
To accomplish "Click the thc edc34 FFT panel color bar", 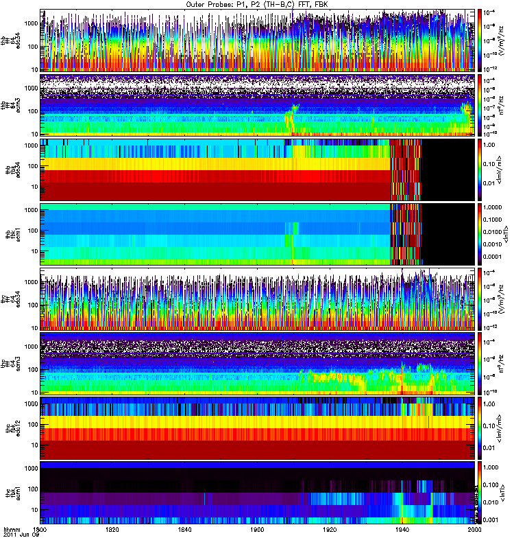I will pyautogui.click(x=480, y=298).
